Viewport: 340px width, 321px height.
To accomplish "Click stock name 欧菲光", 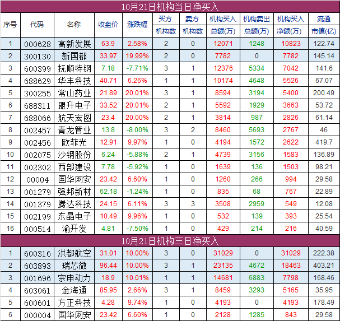I will [x=74, y=143].
